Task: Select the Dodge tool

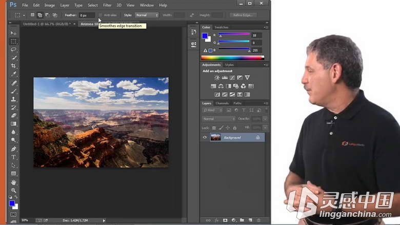Action: coord(13,140)
